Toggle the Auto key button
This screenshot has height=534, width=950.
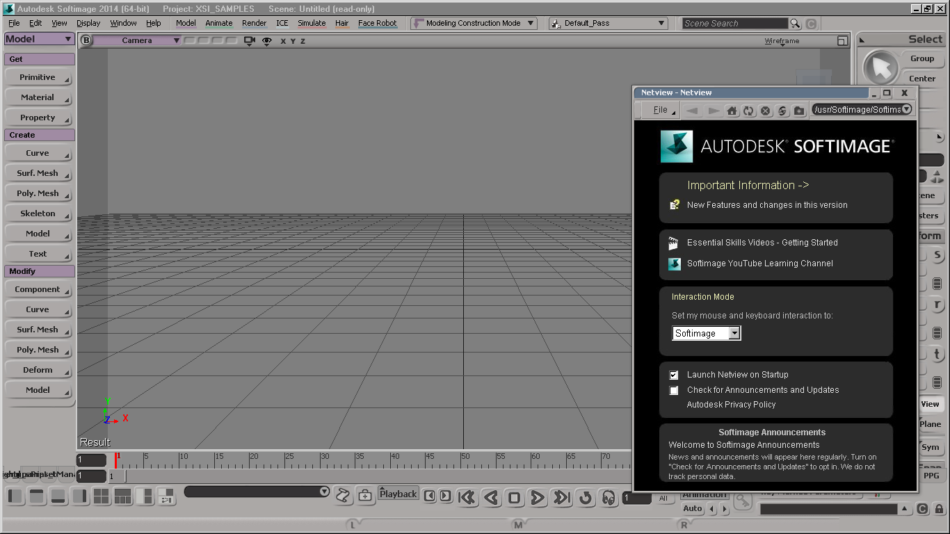693,509
